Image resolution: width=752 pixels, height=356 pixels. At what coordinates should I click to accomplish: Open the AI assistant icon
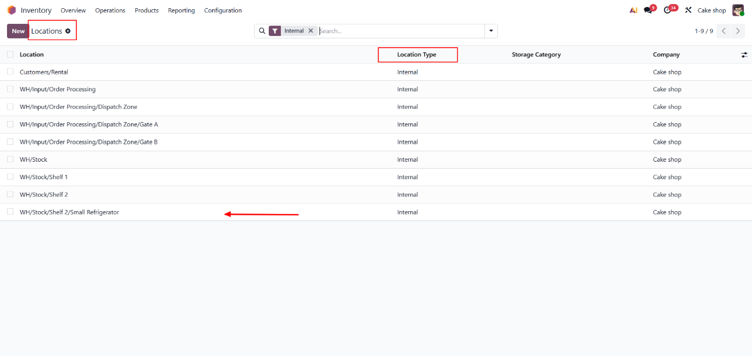[x=633, y=10]
